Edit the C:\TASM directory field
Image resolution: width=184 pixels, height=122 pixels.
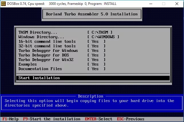coord(100,32)
